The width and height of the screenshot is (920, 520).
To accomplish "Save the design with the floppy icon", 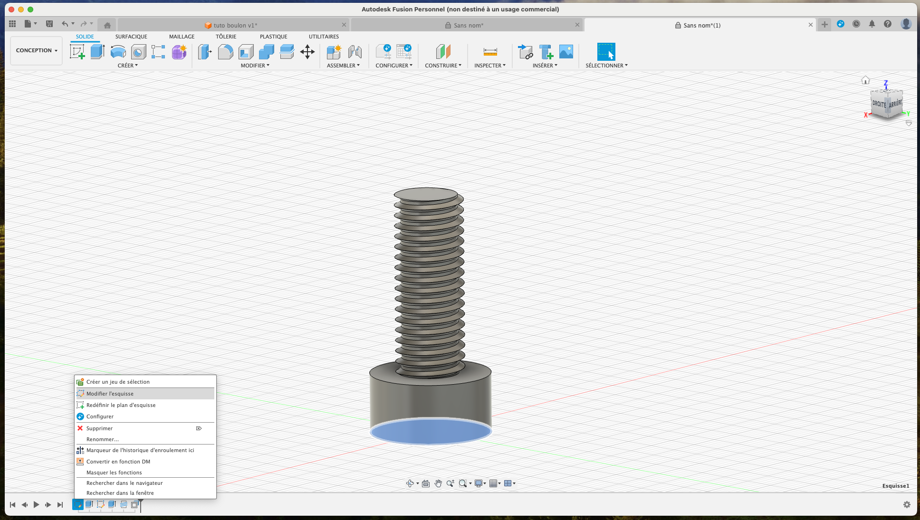I will pos(49,24).
